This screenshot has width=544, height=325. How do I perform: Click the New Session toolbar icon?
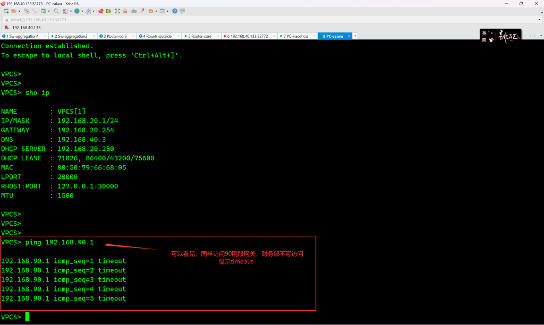coord(6,11)
